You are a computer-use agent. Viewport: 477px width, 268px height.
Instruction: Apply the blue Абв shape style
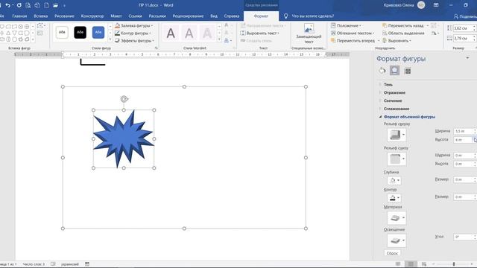tap(98, 32)
